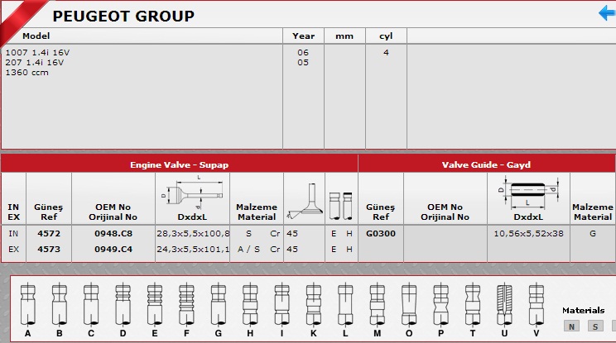Click OEM number 0949.C4
The image size is (616, 343).
tap(113, 248)
